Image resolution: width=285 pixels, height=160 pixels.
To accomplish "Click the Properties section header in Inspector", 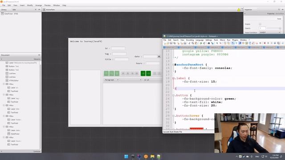I will (x=264, y=14).
